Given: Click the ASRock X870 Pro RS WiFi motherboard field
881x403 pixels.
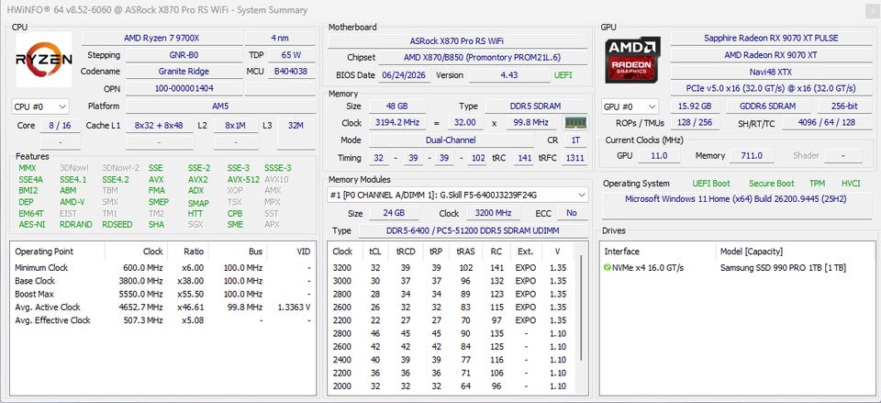Looking at the screenshot, I should pos(457,41).
